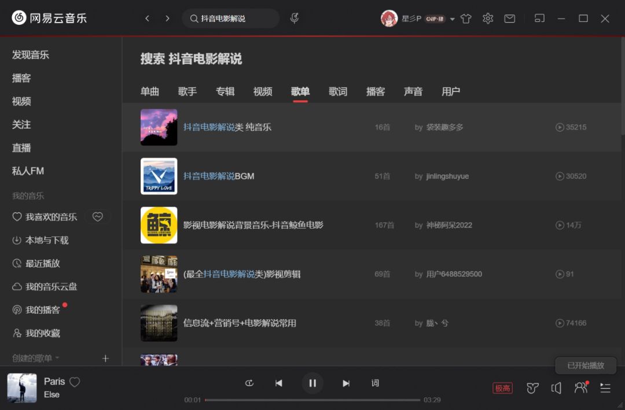Viewport: 625px width, 410px height.
Task: Switch to the 歌手 tab
Action: [187, 91]
